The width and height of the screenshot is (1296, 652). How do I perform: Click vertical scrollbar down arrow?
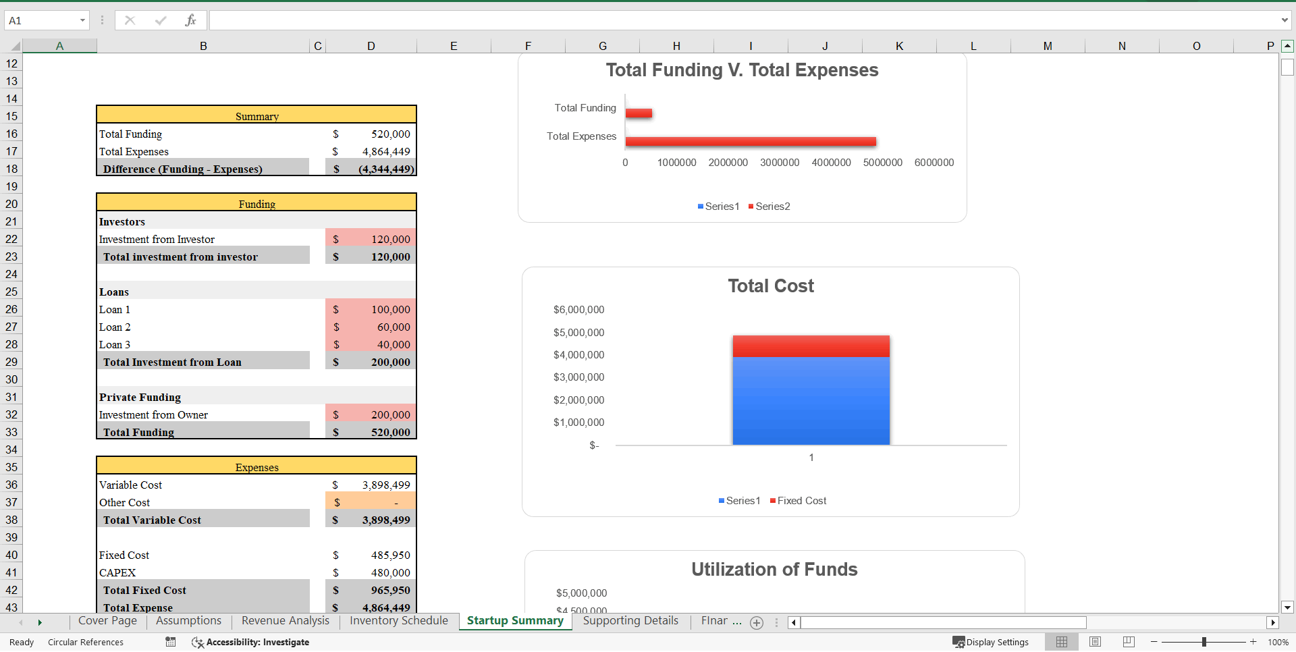(1287, 607)
